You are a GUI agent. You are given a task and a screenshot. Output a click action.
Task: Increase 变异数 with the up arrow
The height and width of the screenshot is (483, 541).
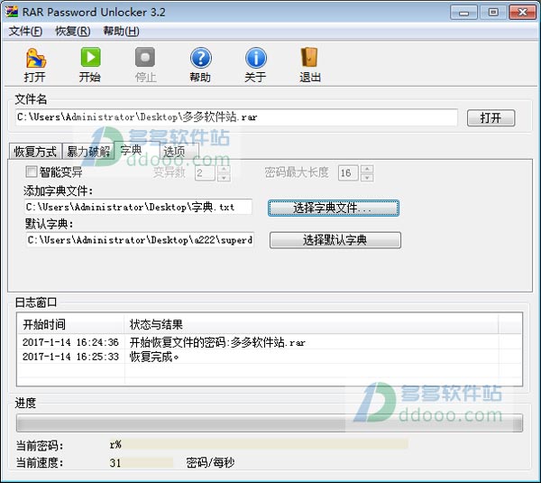(225, 169)
